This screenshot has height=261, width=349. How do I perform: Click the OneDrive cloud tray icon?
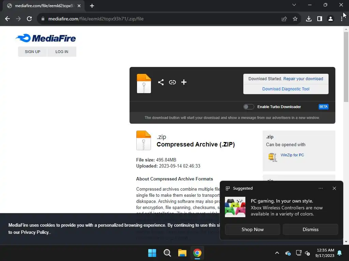tap(288, 253)
